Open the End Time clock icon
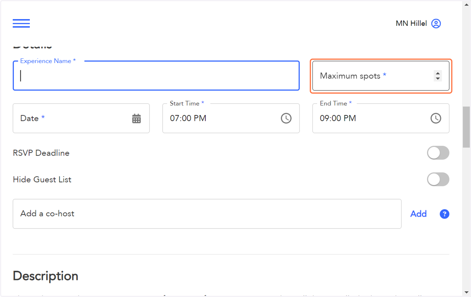The width and height of the screenshot is (471, 297). [x=436, y=118]
